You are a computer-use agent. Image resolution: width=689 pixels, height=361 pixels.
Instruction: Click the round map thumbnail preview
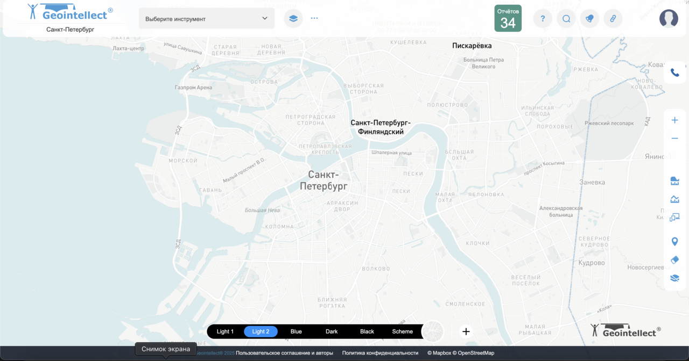coord(433,331)
